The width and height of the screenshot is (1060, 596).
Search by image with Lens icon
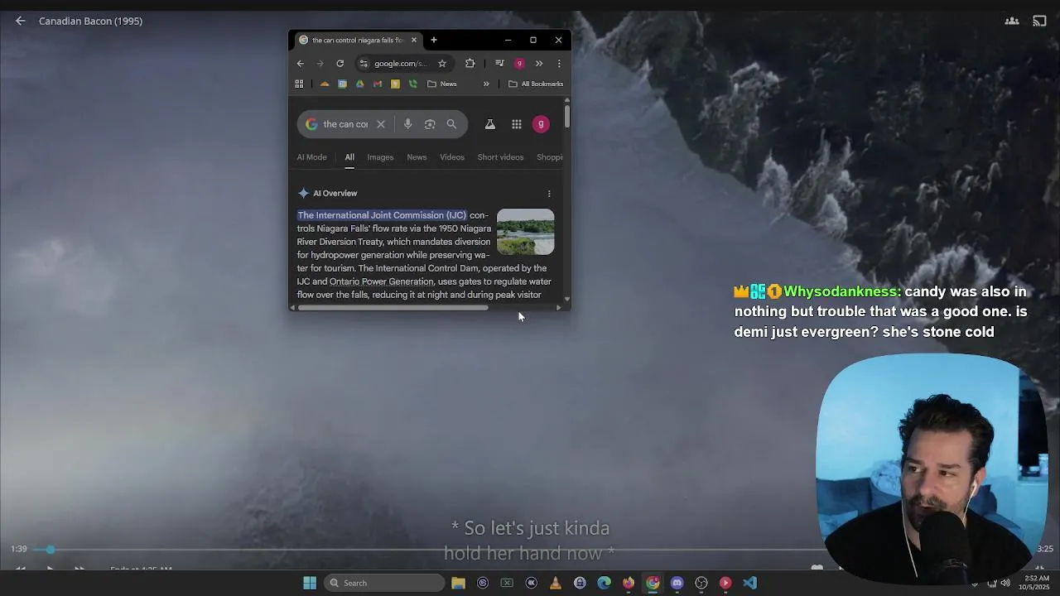tap(430, 124)
